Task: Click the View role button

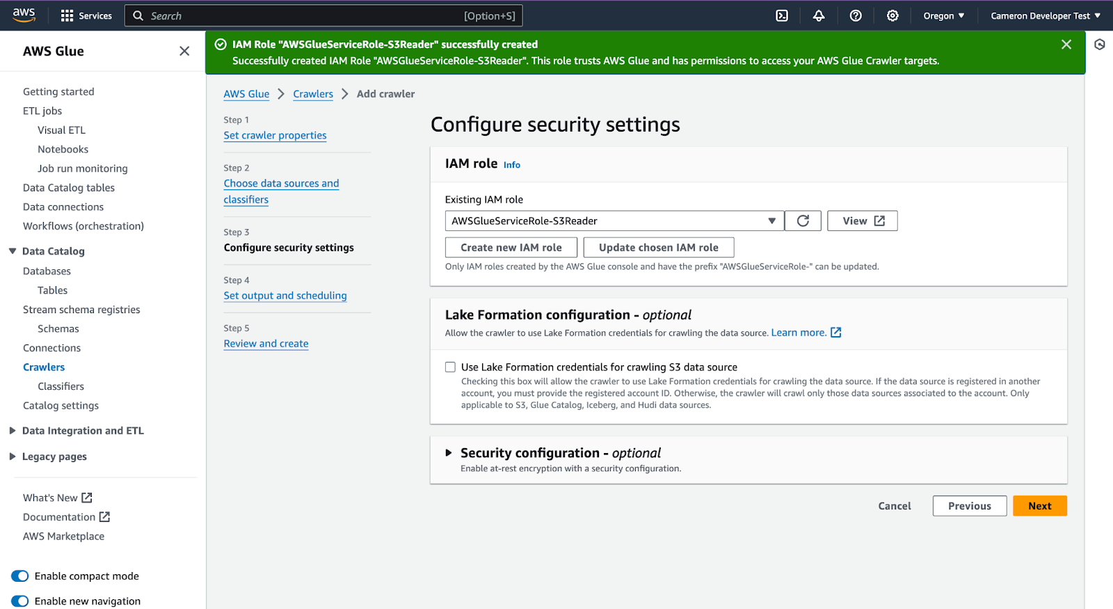Action: pyautogui.click(x=862, y=221)
